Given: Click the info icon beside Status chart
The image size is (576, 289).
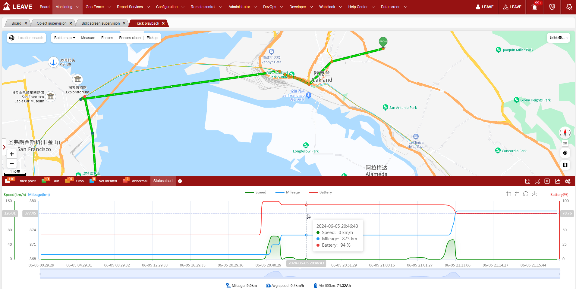Looking at the screenshot, I should pyautogui.click(x=180, y=181).
